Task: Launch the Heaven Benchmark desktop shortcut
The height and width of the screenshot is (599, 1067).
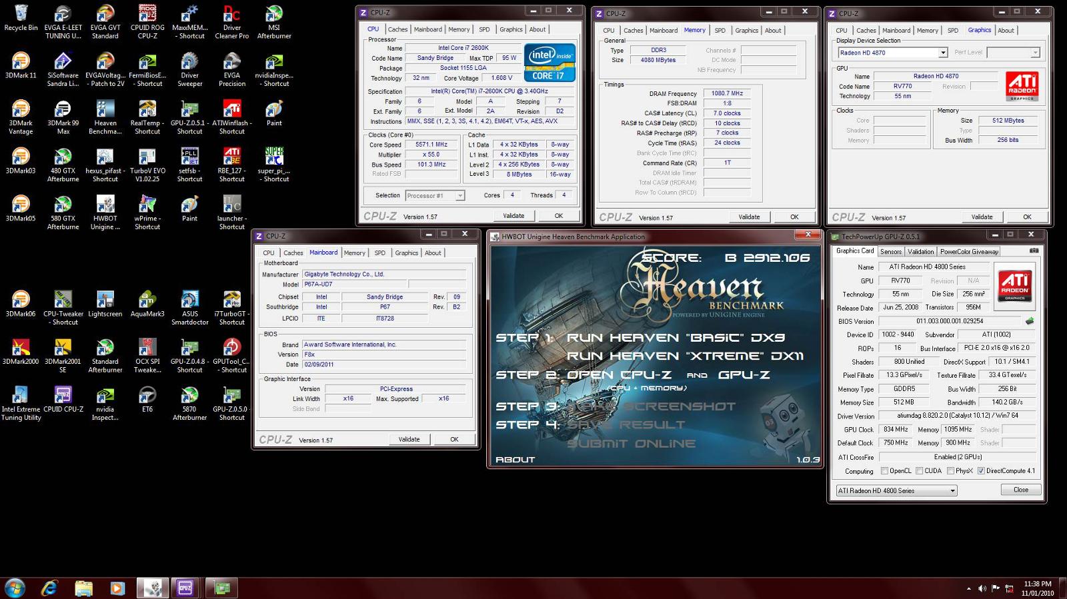Action: 105,117
